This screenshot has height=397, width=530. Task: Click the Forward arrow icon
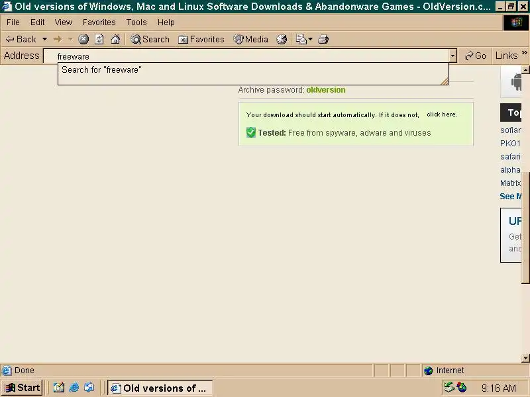(58, 39)
